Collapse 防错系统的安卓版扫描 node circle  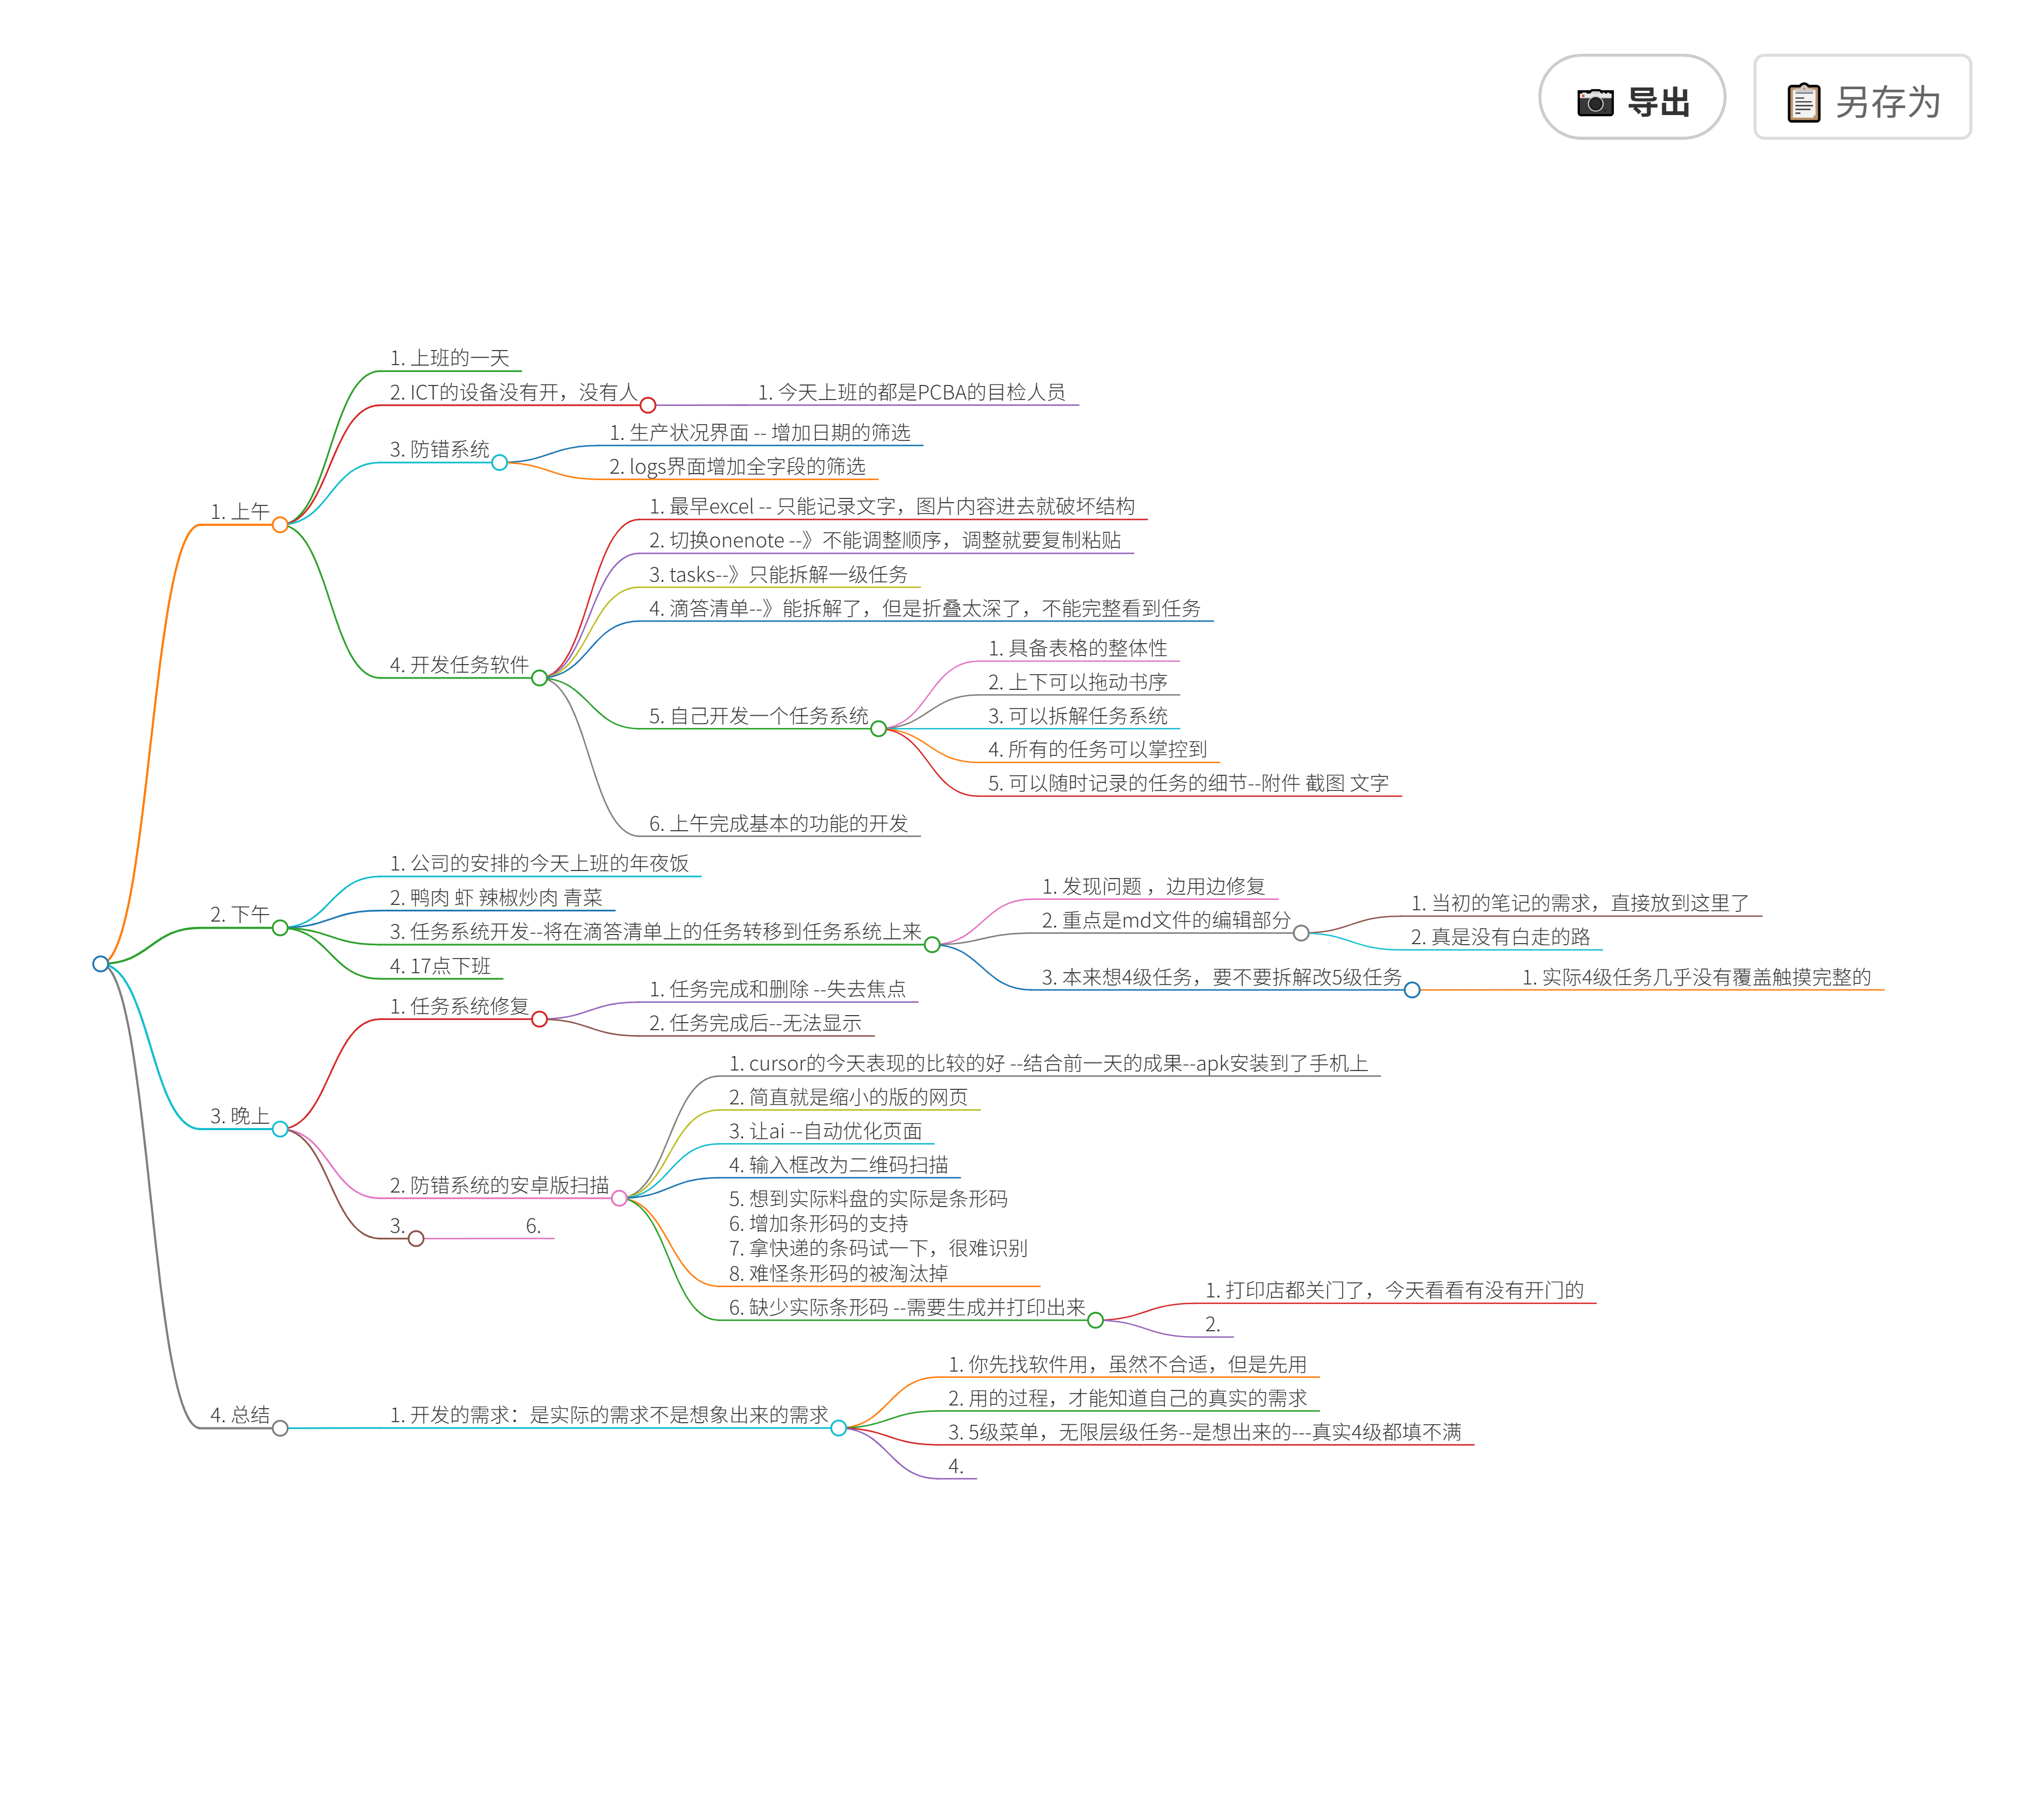[x=619, y=1198]
